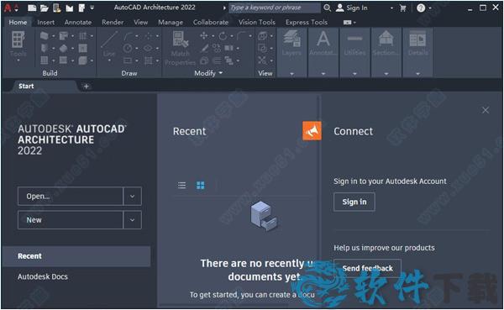
Task: Open the Customize Quick Access Toolbar dropdown
Action: point(92,8)
